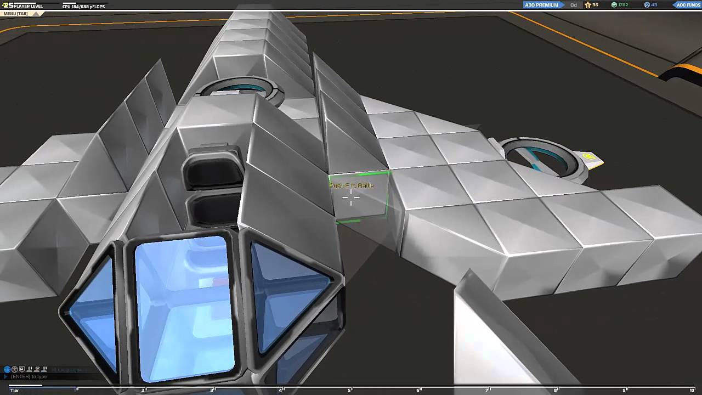Click the 43 galaxy cash value
Image resolution: width=702 pixels, height=395 pixels.
(654, 5)
